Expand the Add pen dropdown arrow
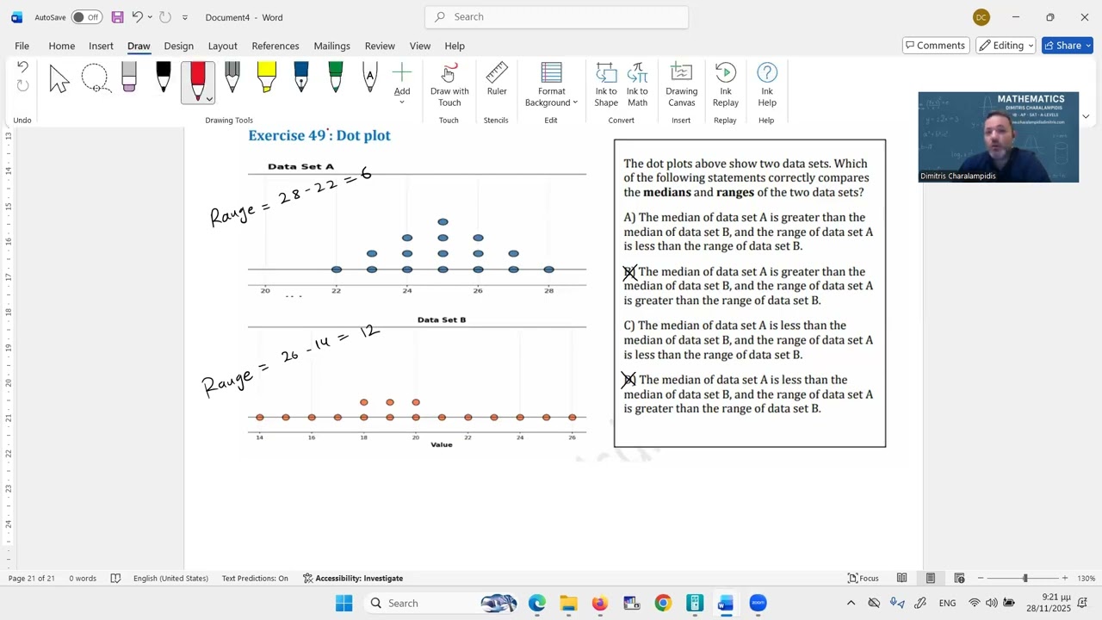Image resolution: width=1102 pixels, height=620 pixels. pyautogui.click(x=402, y=102)
